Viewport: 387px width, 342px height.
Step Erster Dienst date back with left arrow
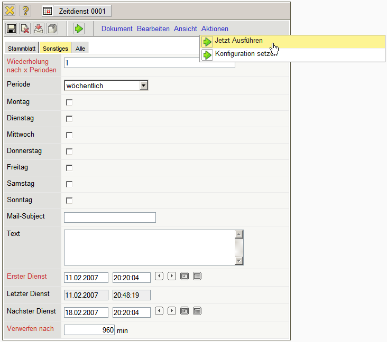159,276
